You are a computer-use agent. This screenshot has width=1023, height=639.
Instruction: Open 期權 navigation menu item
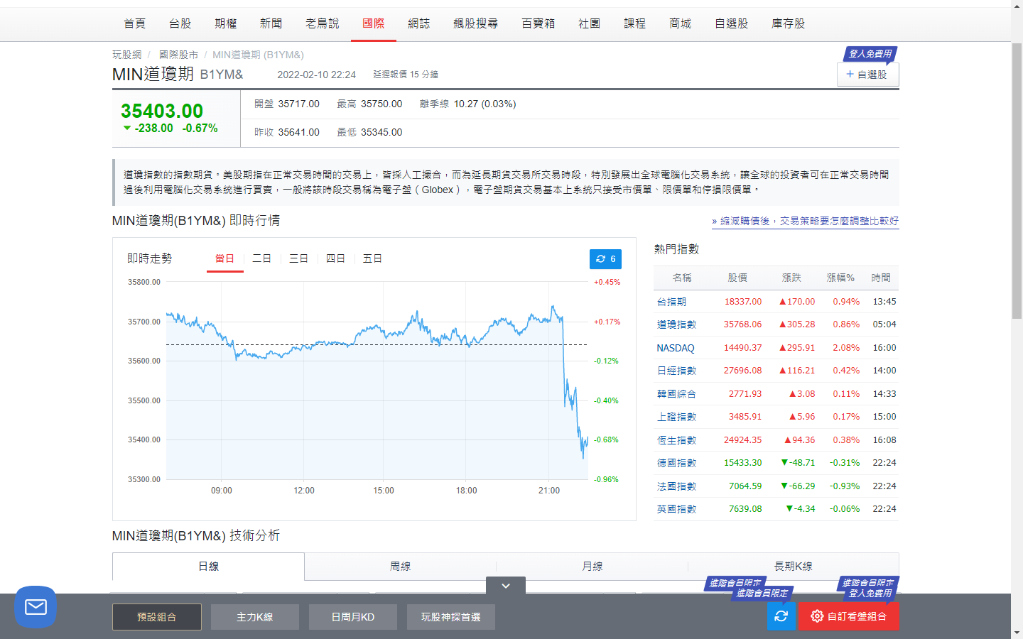(x=226, y=23)
